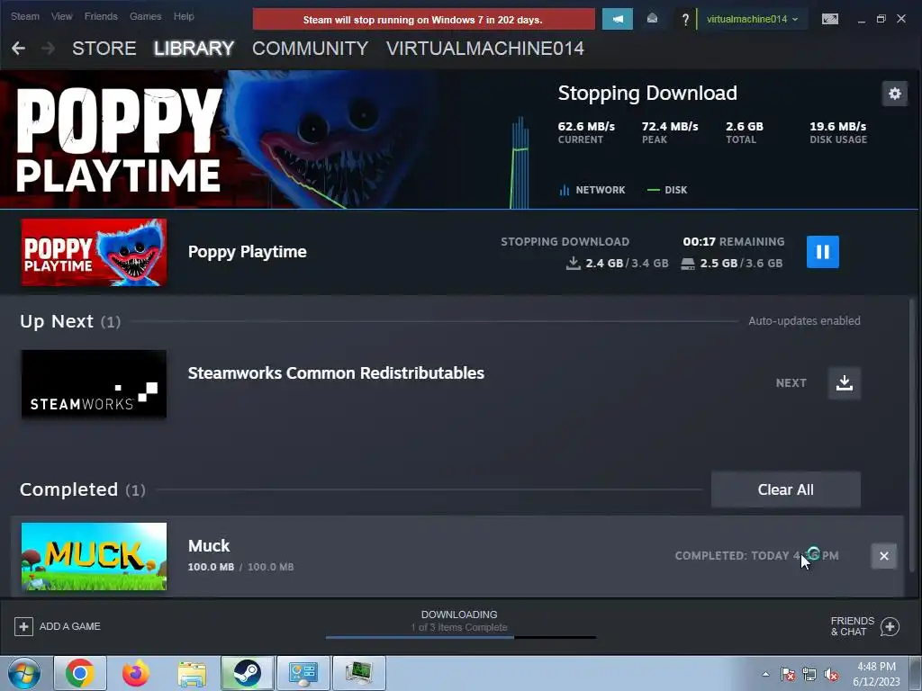Click the FRIENDS & CHAT label

coord(852,626)
